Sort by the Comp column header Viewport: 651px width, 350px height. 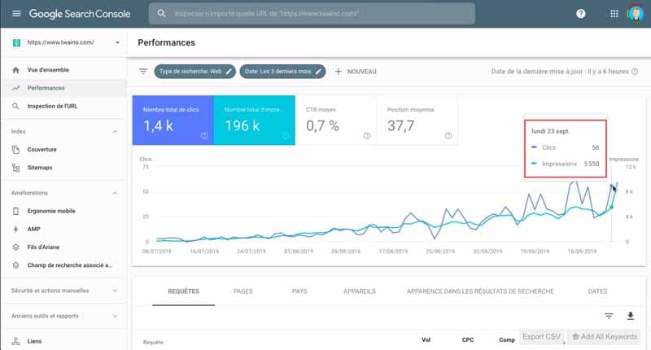(507, 339)
